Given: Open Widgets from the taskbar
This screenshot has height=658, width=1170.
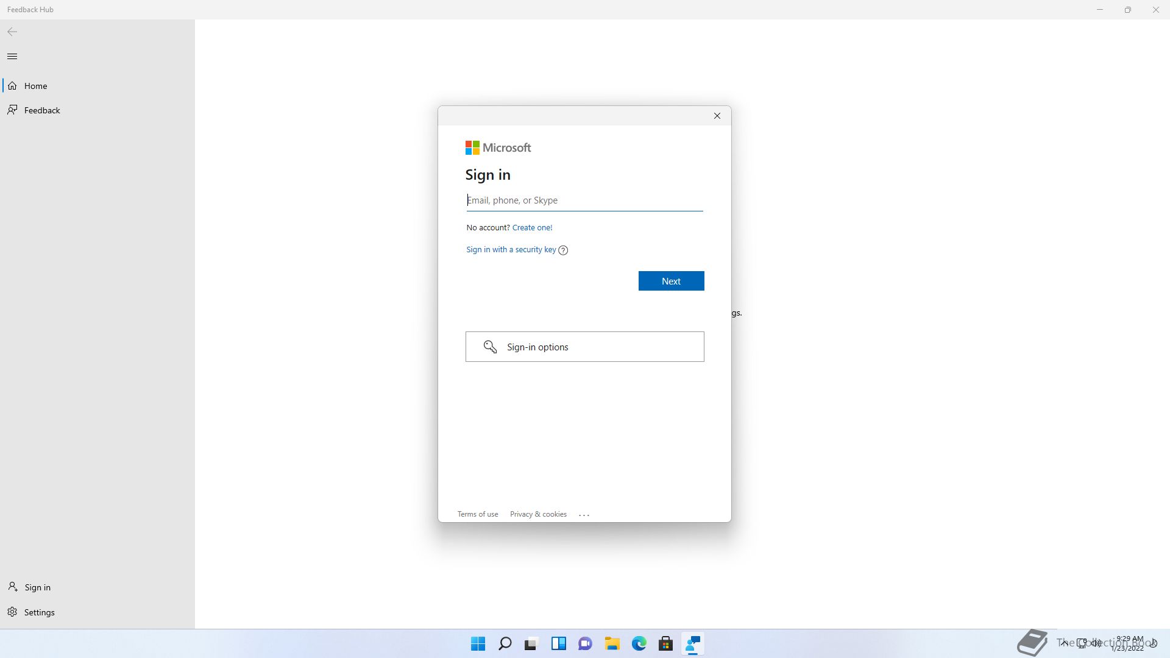Looking at the screenshot, I should [x=559, y=643].
